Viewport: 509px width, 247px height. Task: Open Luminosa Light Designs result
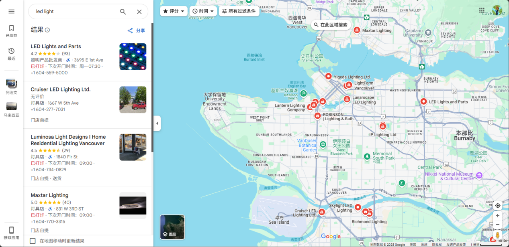coord(88,158)
